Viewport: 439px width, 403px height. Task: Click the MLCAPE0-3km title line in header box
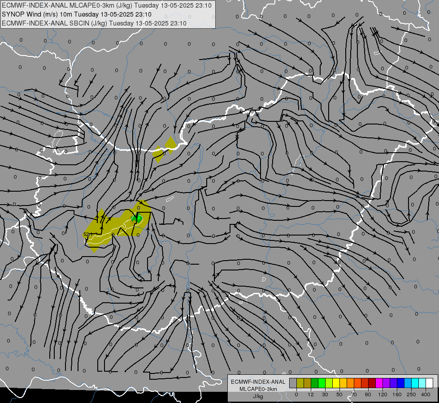click(107, 5)
